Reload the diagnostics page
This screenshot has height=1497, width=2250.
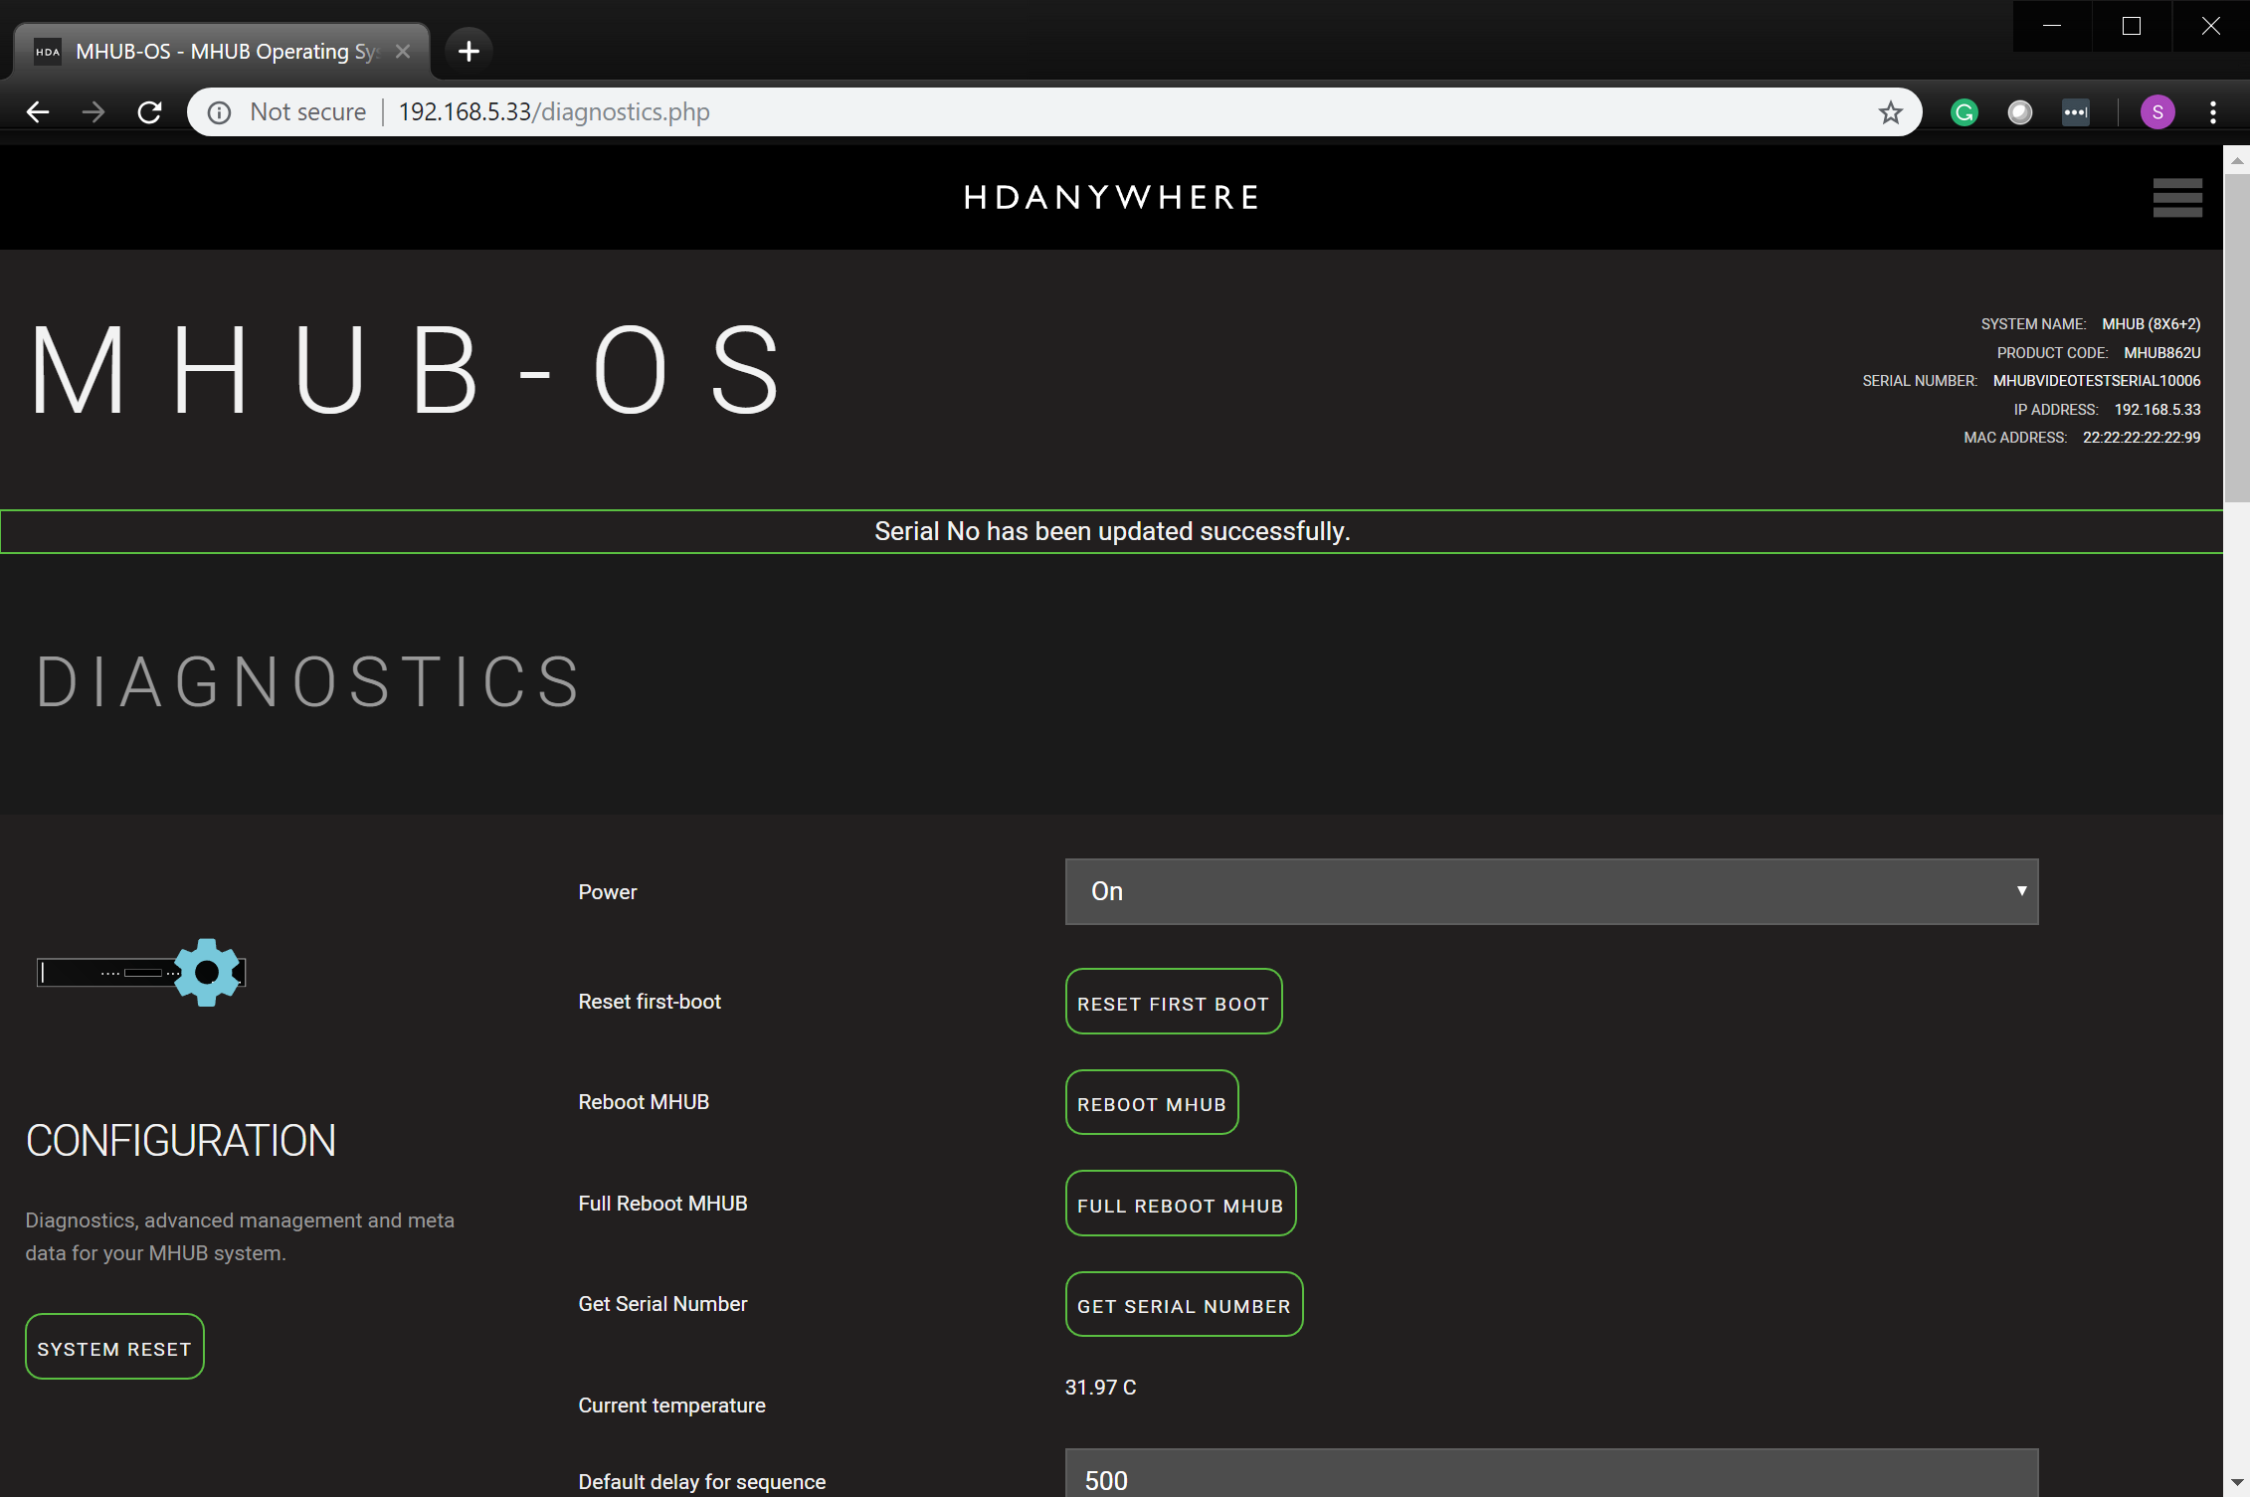[149, 112]
